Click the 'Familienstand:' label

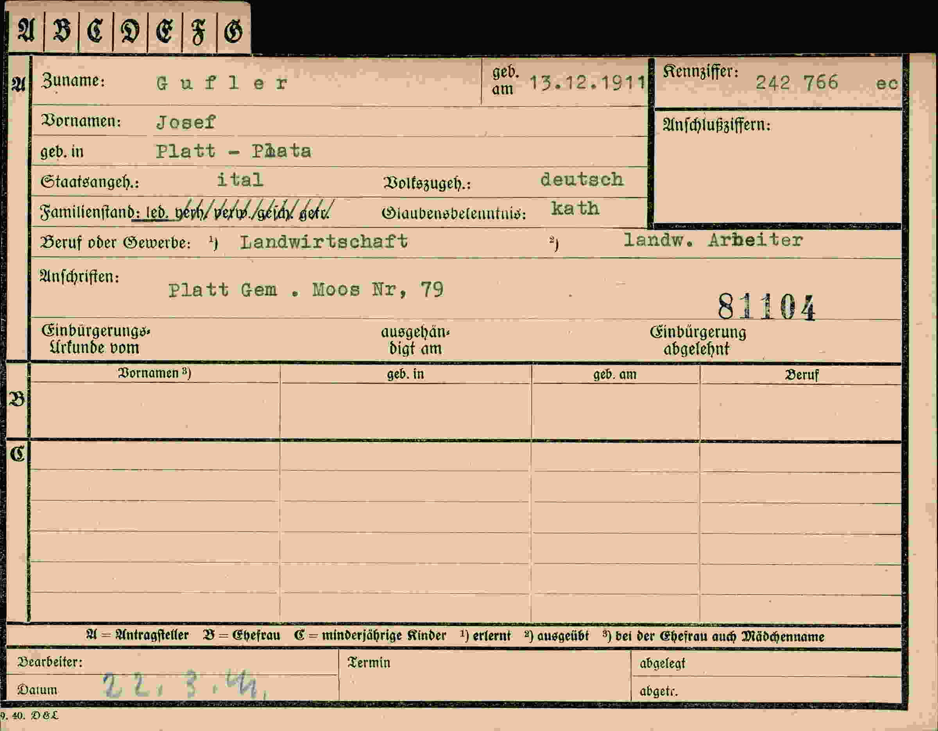point(90,212)
